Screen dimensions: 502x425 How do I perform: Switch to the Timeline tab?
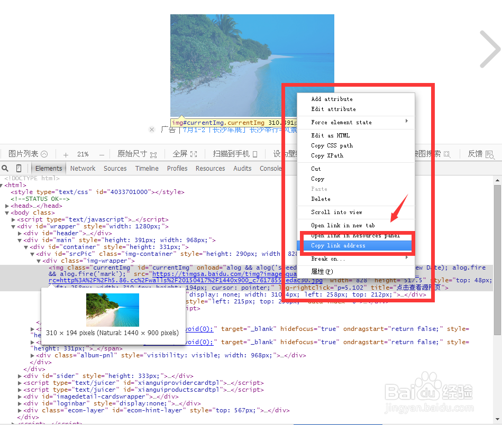coord(147,168)
